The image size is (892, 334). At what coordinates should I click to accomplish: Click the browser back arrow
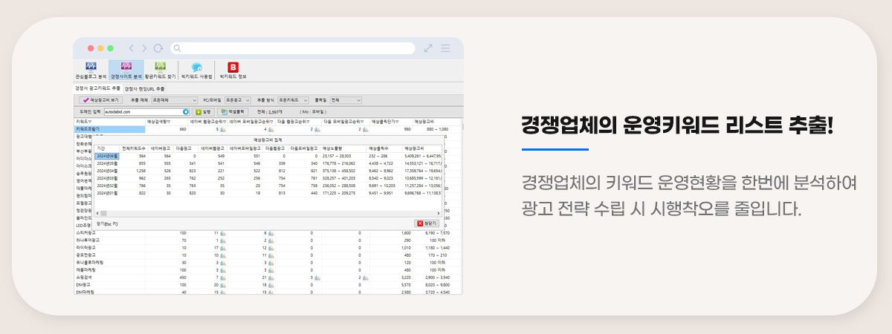(x=132, y=48)
